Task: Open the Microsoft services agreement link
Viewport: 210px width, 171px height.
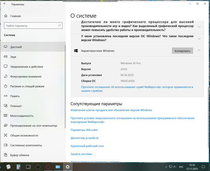Action: click(137, 89)
